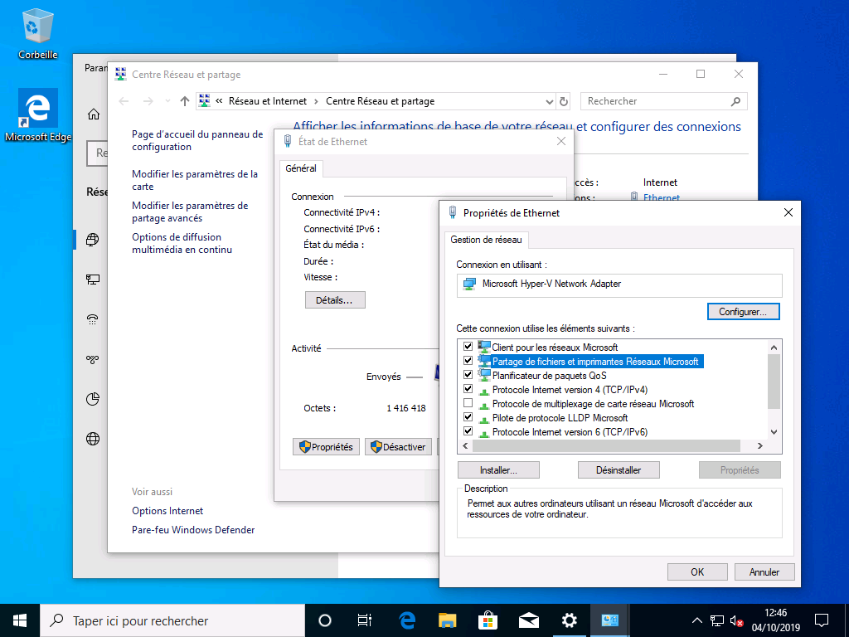Toggle Pilote de protocole LLDP Microsoft checkbox

click(468, 417)
